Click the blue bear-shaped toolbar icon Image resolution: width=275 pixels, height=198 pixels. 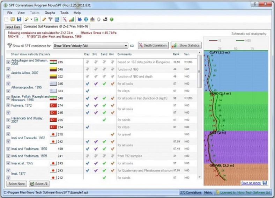[x=80, y=20]
